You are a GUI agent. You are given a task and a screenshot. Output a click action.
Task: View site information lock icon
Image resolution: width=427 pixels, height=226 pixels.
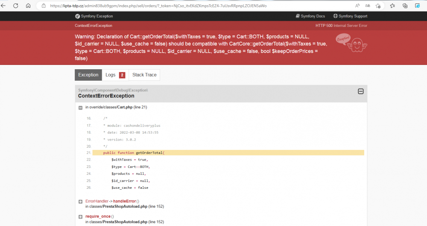tap(44, 6)
